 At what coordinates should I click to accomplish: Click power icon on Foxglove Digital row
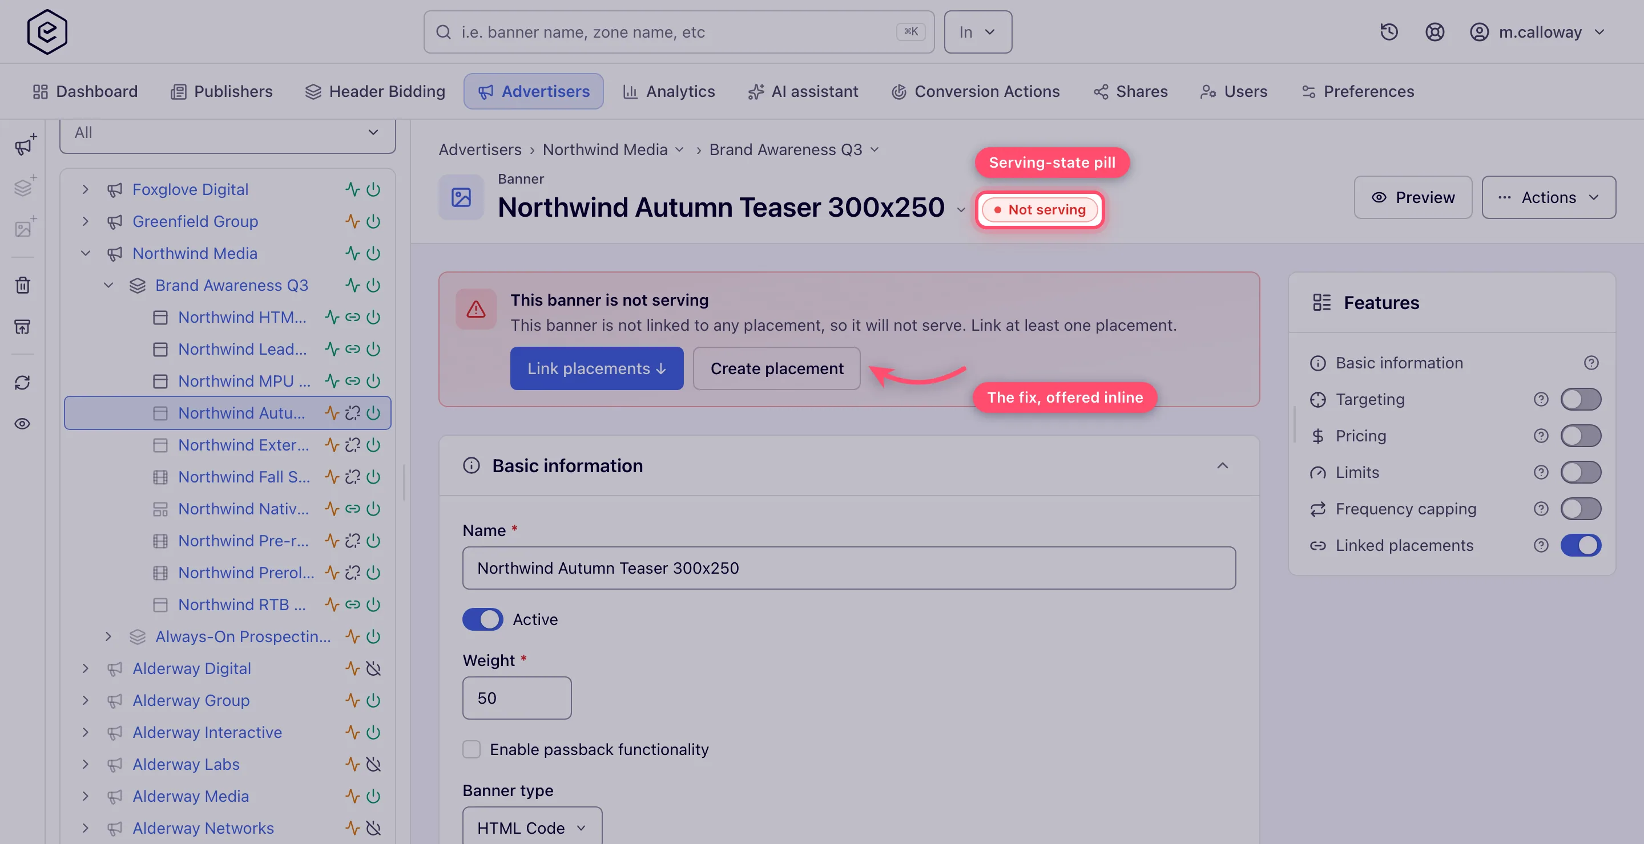pos(373,189)
